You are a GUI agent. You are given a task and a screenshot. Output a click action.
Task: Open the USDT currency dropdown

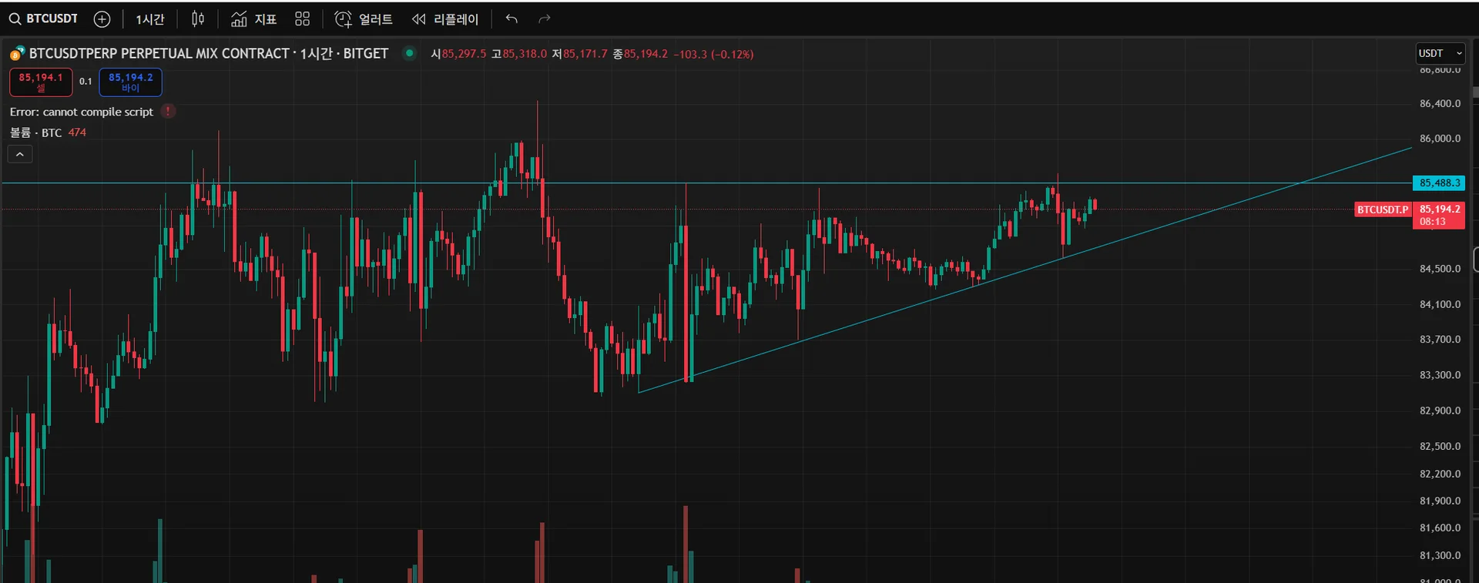click(1439, 53)
